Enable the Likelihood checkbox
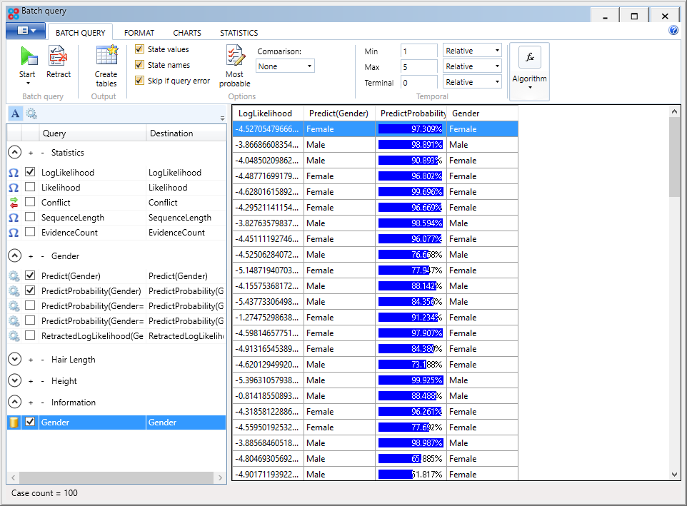The width and height of the screenshot is (687, 506). tap(29, 187)
